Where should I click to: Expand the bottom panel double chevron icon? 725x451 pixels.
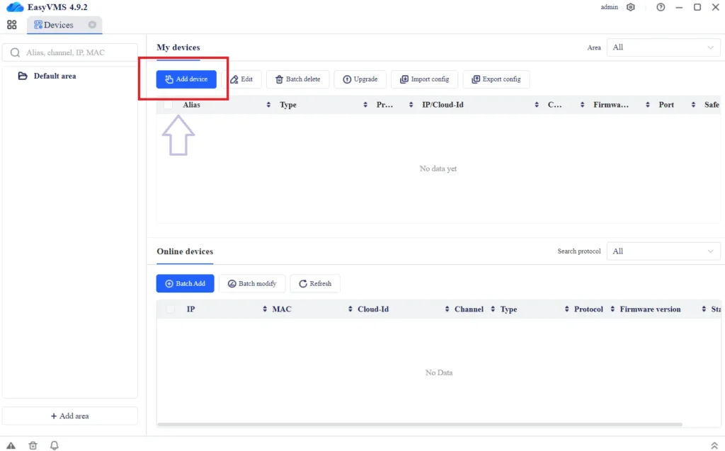(x=714, y=445)
